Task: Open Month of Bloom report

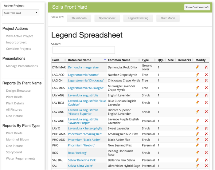Action: click(x=18, y=140)
